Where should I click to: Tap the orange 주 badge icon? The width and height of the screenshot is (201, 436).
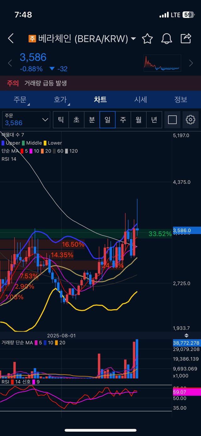(x=32, y=39)
